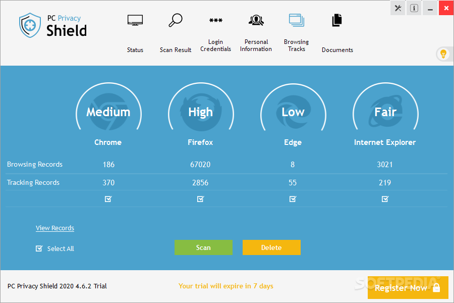This screenshot has width=454, height=303.
Task: Toggle the Edge checkbox
Action: 293,199
